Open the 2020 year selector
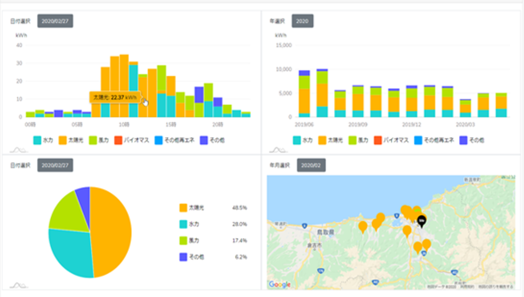Screen dimensions: 524x297 tap(302, 21)
